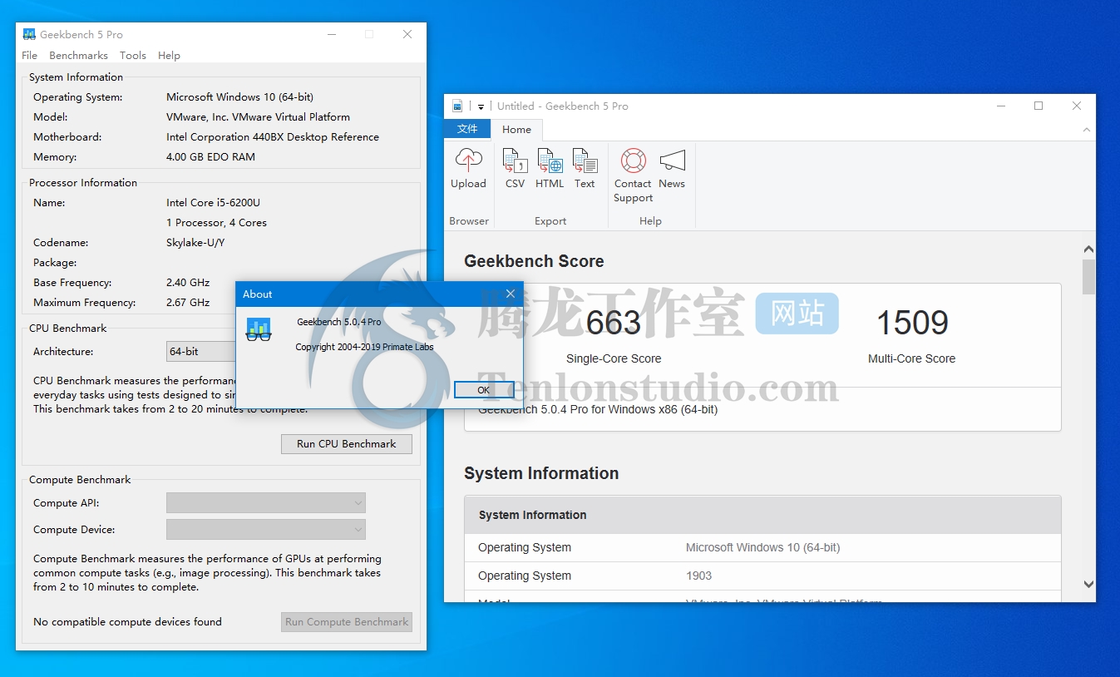
Task: Click the Skylake-U/Y codename value
Action: pyautogui.click(x=195, y=242)
